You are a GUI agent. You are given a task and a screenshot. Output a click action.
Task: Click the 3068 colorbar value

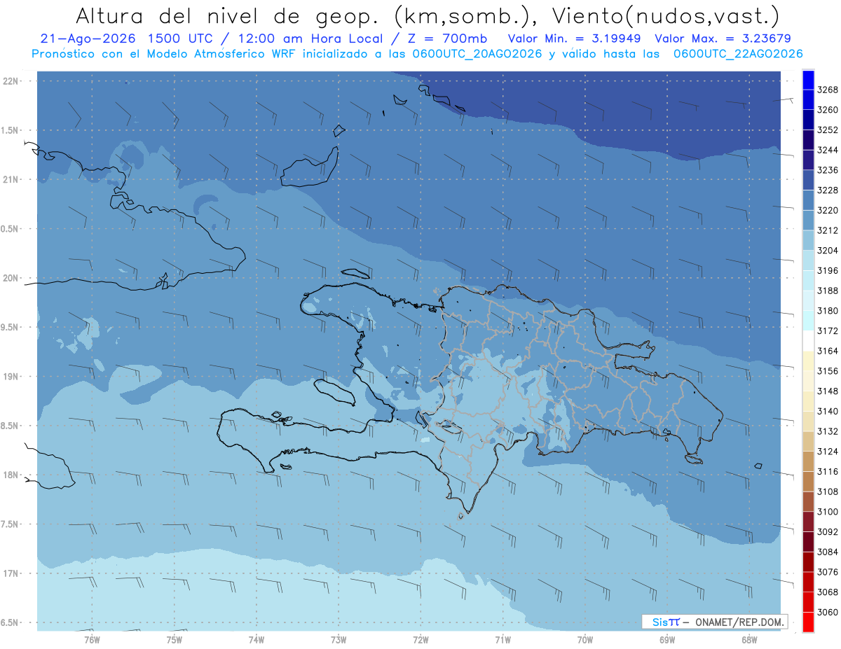828,592
